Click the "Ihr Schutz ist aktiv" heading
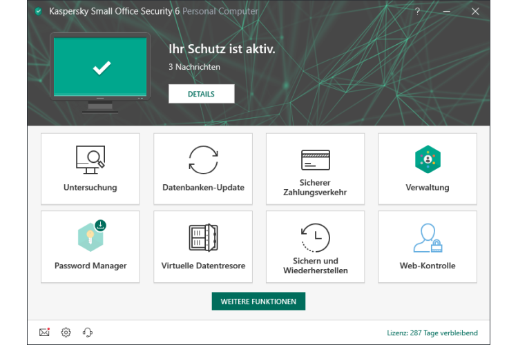 coord(222,49)
